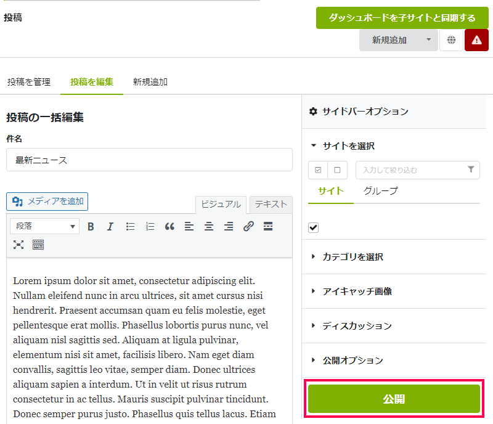Image resolution: width=493 pixels, height=424 pixels.
Task: Apply blockquote formatting
Action: pos(169,226)
